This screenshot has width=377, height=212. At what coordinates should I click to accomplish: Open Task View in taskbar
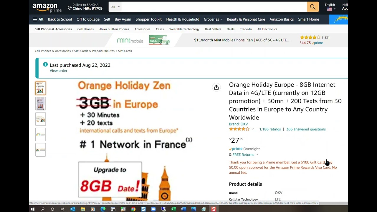[x=62, y=209]
